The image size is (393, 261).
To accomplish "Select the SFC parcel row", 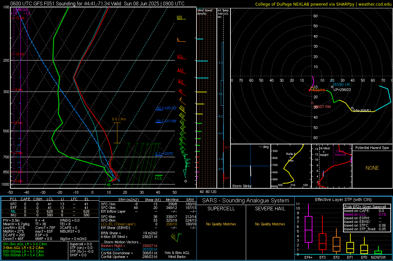I will [50, 204].
